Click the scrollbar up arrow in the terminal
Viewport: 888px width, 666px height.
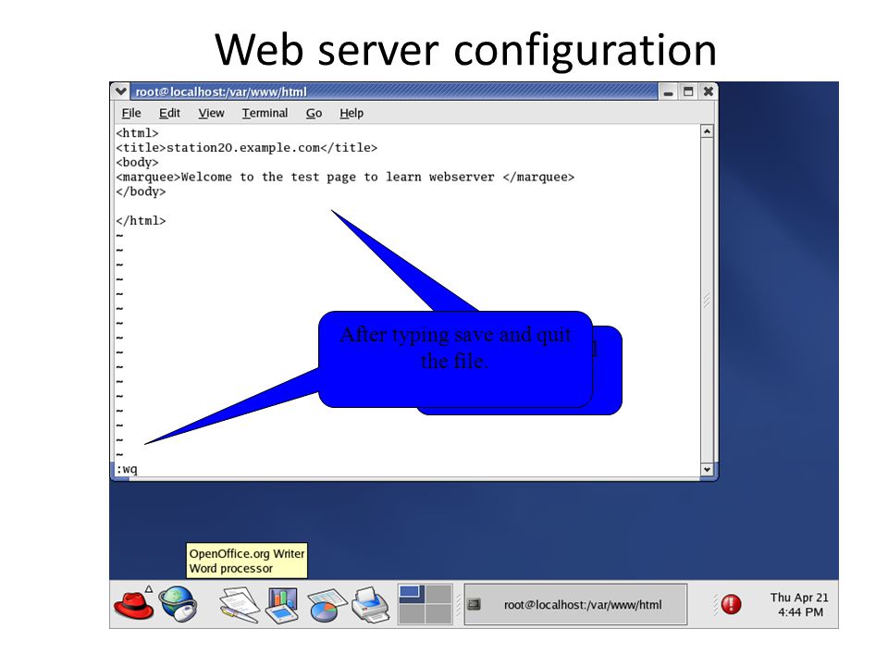[x=707, y=131]
